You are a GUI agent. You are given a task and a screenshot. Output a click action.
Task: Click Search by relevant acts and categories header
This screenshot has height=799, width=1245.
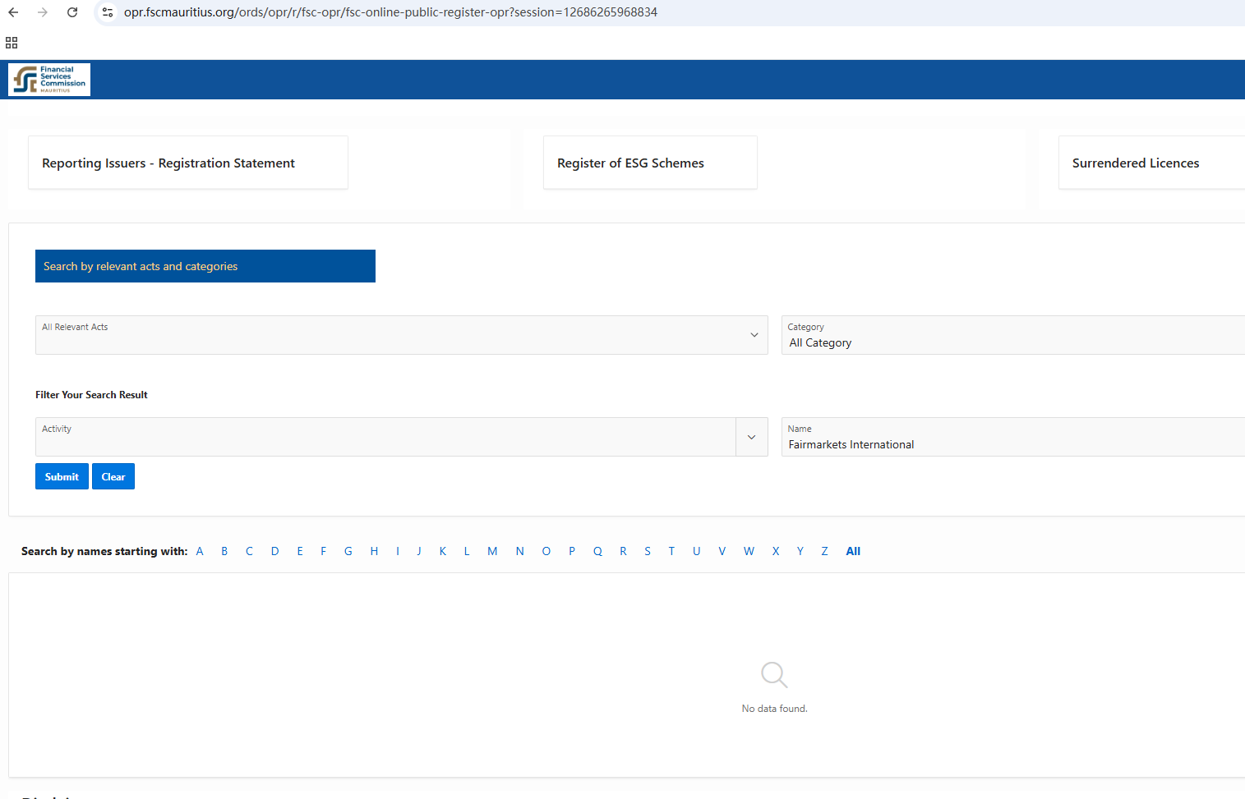coord(205,266)
